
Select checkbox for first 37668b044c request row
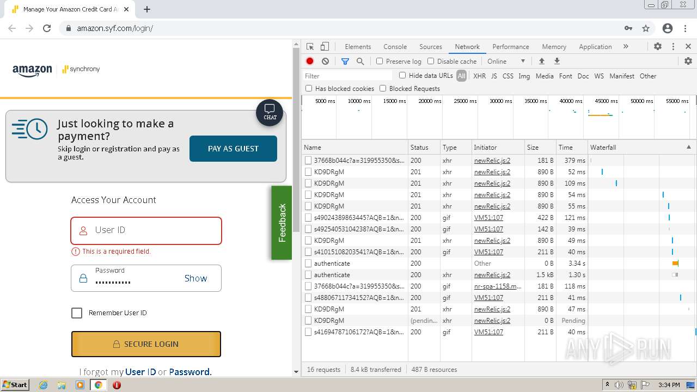pos(308,161)
